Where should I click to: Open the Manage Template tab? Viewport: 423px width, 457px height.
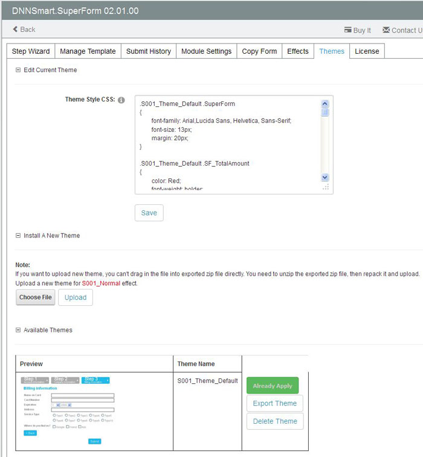coord(88,51)
